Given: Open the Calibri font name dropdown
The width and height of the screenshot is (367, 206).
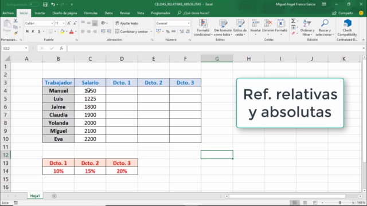Looking at the screenshot, I should 52,23.
